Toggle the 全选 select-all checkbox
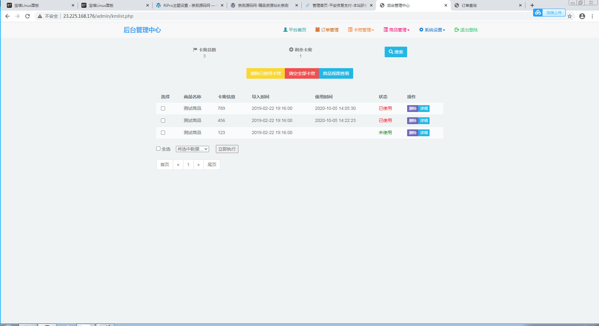The width and height of the screenshot is (599, 326). click(x=158, y=149)
